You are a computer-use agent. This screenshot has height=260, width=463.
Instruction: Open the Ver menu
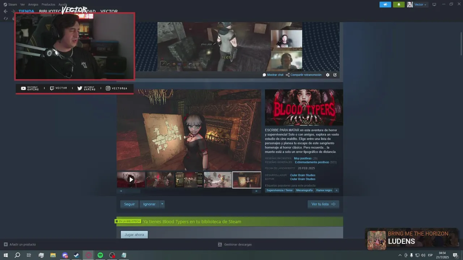point(22,4)
